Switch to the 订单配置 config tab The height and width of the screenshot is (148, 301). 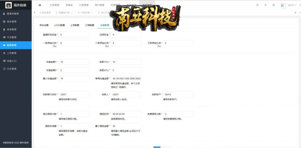pos(90,25)
